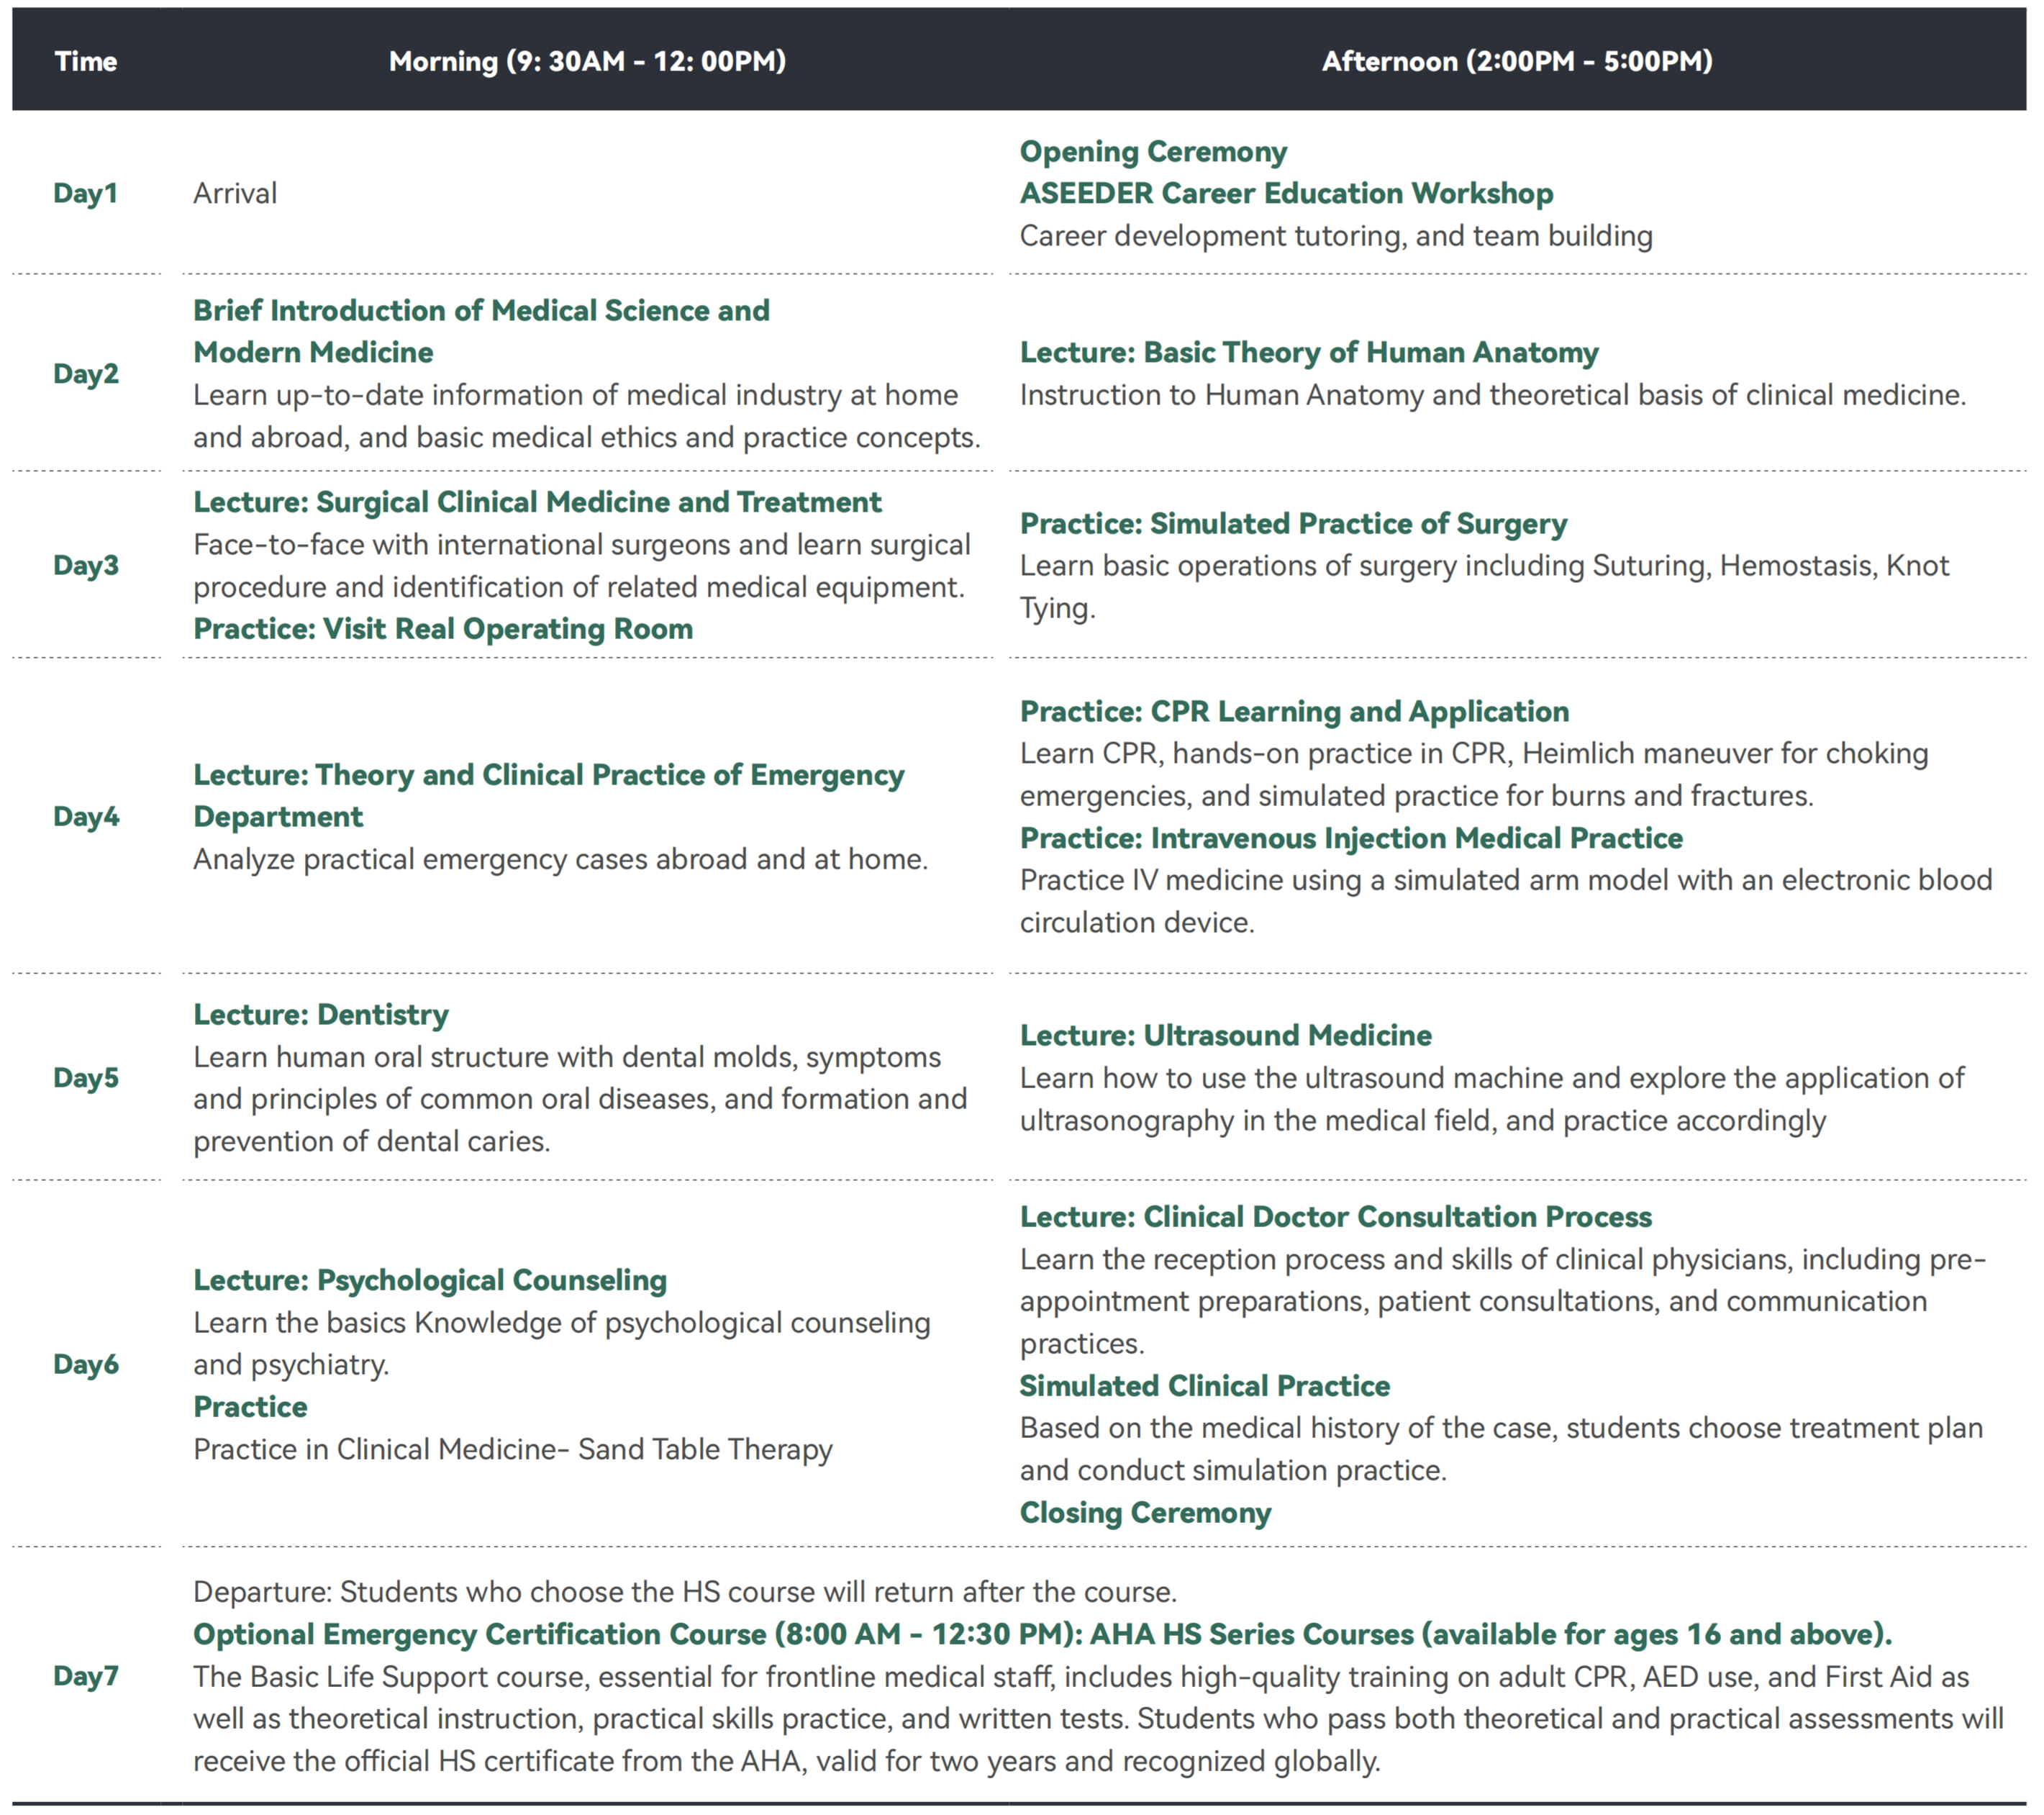Click Optional Emergency Certification Course heading
This screenshot has height=1815, width=2044.
1041,1634
